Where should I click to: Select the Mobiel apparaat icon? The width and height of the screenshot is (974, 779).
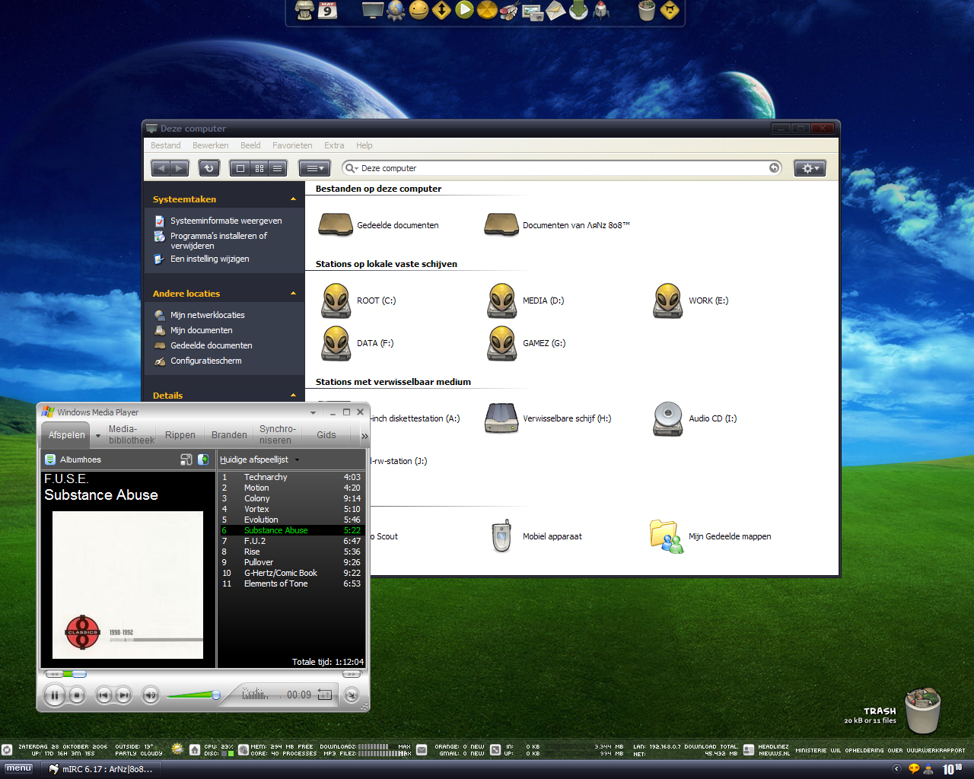[501, 536]
